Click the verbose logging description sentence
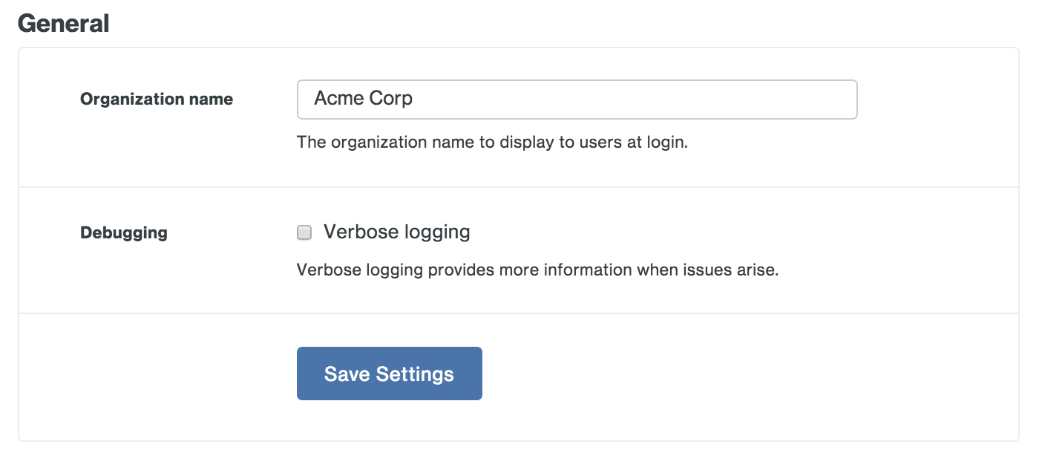 coord(537,270)
